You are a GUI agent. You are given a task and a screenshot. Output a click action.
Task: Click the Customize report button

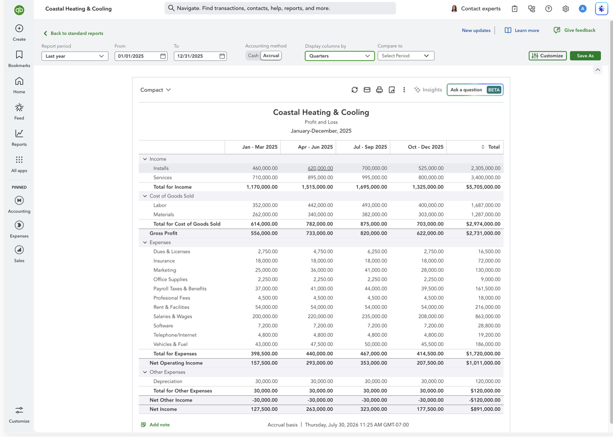click(548, 55)
